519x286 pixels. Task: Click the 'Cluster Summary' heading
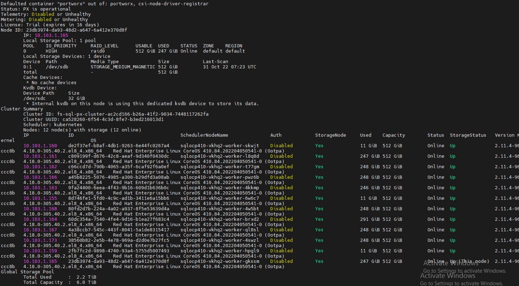22,109
